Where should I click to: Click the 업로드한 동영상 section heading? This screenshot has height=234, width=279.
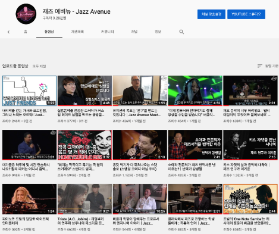coord(15,66)
